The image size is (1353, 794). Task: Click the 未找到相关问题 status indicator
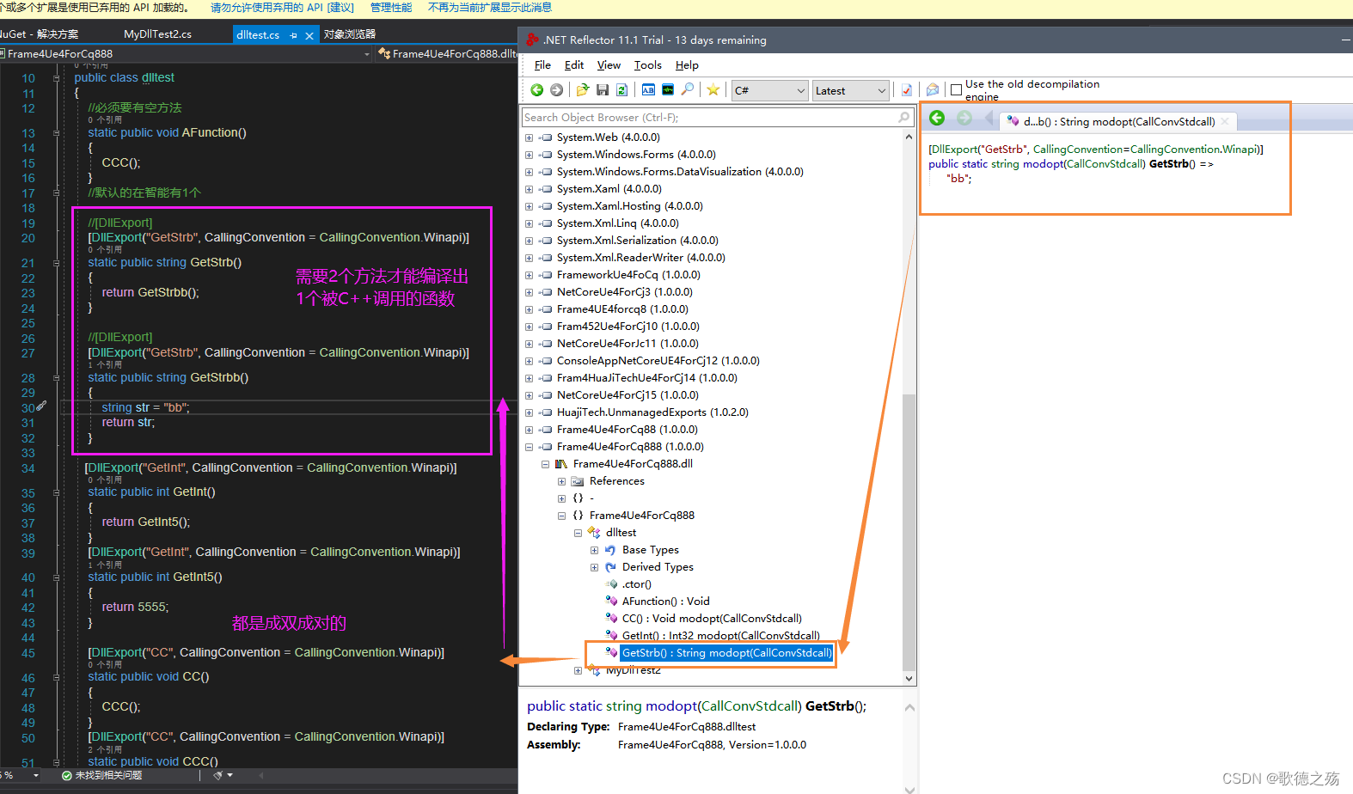click(101, 775)
